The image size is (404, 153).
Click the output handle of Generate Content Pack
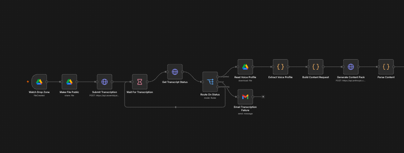coord(358,67)
